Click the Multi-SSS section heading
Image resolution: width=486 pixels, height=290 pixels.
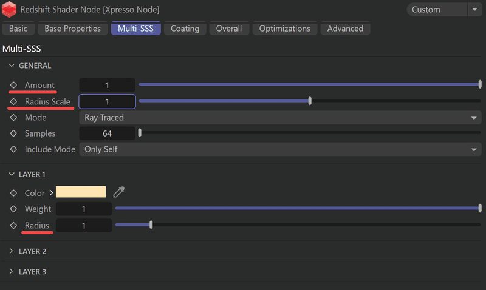pyautogui.click(x=21, y=49)
